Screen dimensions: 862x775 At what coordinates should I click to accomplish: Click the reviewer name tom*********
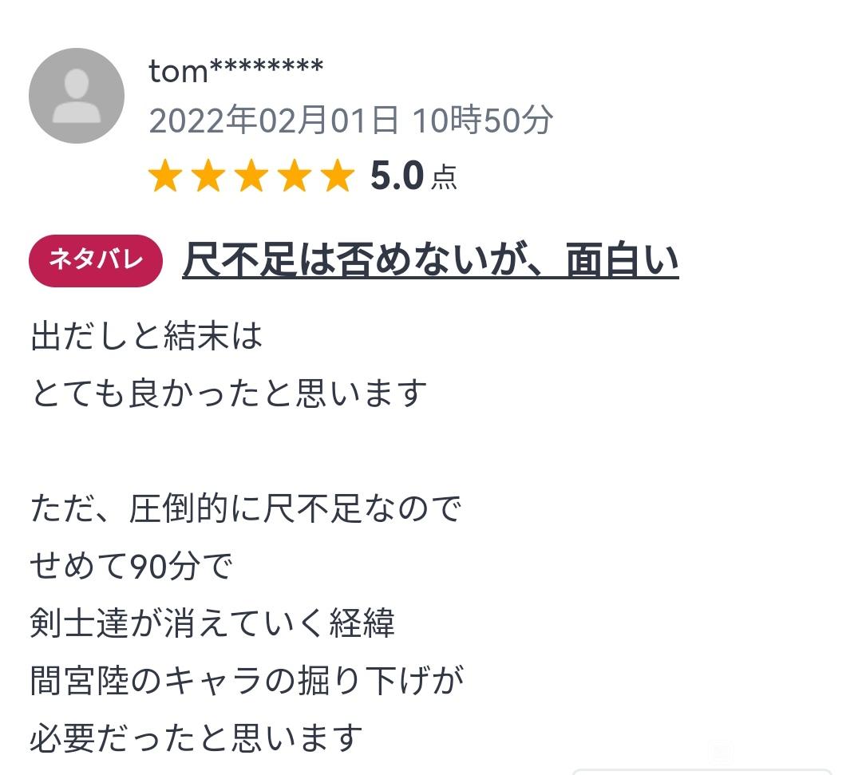[x=235, y=71]
